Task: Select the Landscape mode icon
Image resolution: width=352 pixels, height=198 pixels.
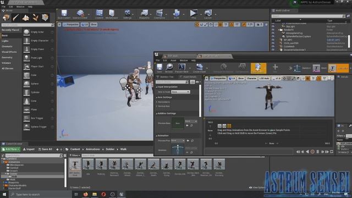Action: (25, 18)
